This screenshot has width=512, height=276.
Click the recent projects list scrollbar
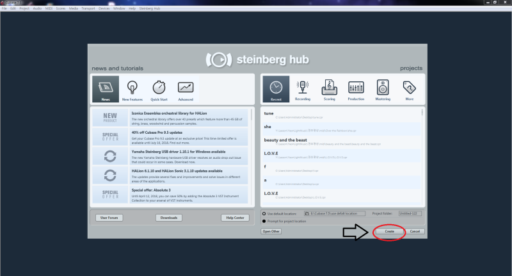422,113
